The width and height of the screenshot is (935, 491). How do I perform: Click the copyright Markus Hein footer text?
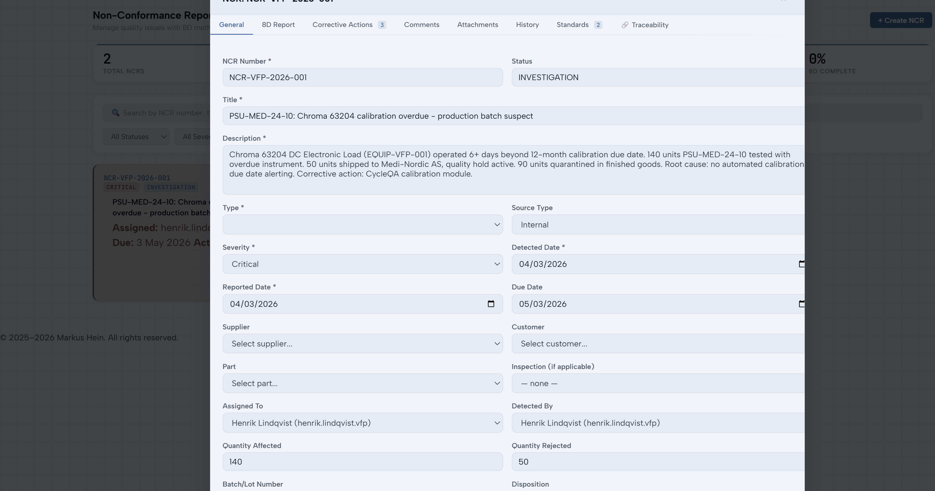89,338
